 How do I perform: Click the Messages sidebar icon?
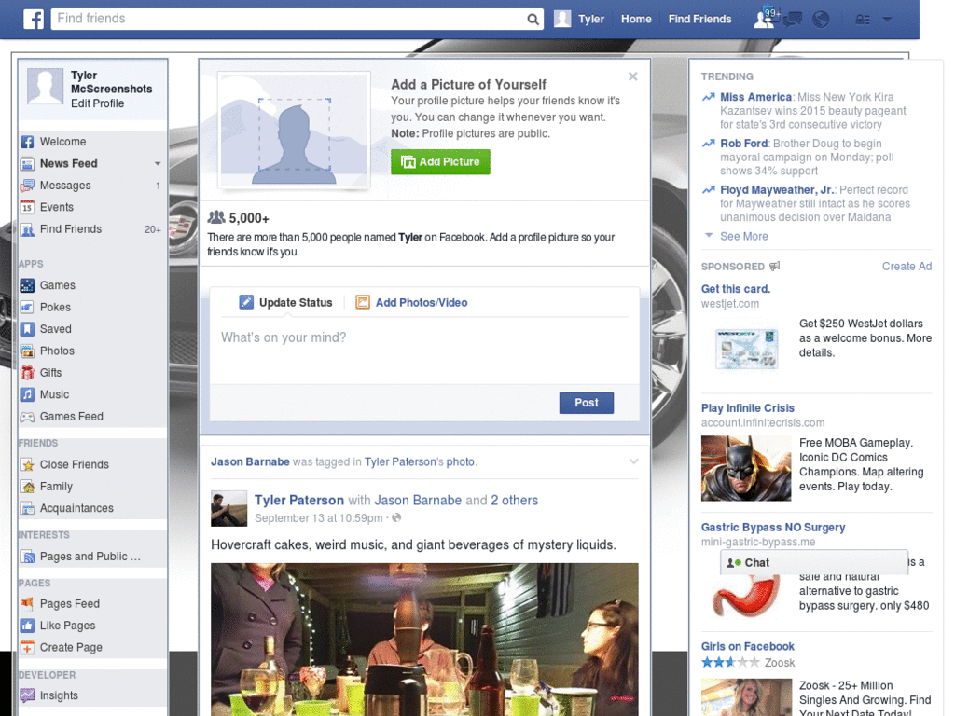click(27, 186)
